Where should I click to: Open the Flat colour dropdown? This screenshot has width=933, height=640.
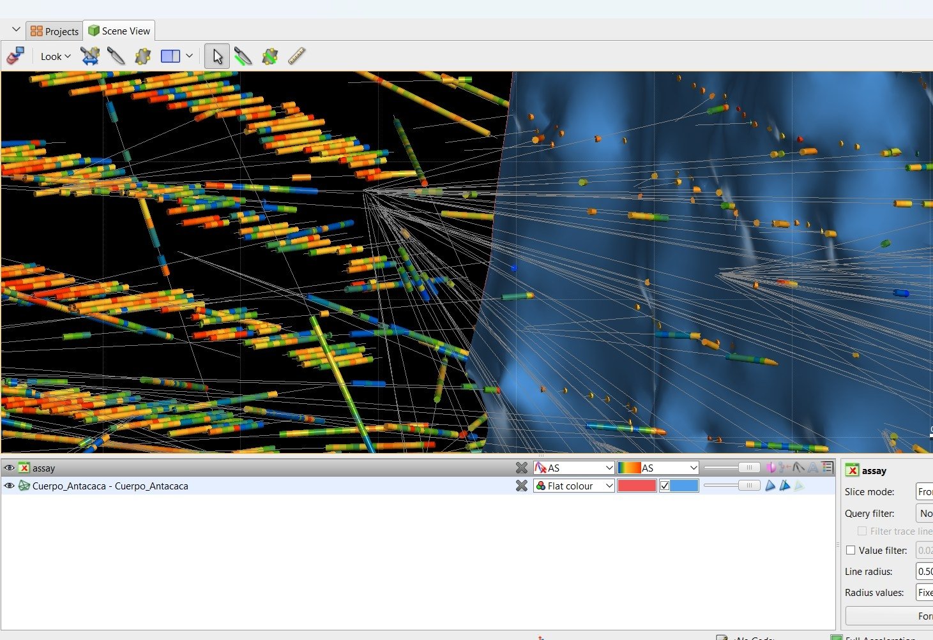[573, 486]
